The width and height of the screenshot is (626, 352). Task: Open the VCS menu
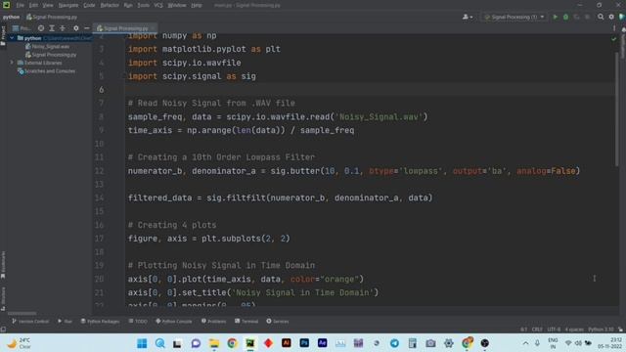click(158, 5)
